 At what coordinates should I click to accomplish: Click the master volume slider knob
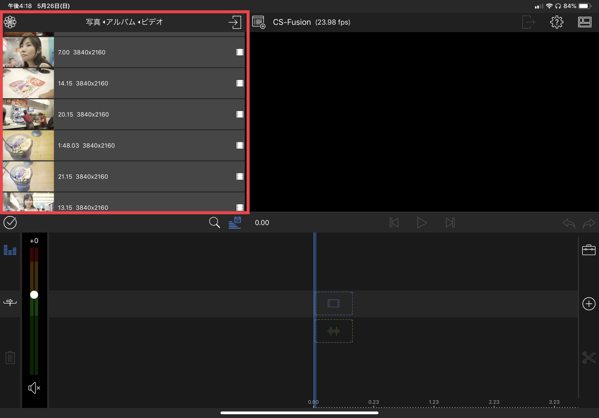[34, 294]
